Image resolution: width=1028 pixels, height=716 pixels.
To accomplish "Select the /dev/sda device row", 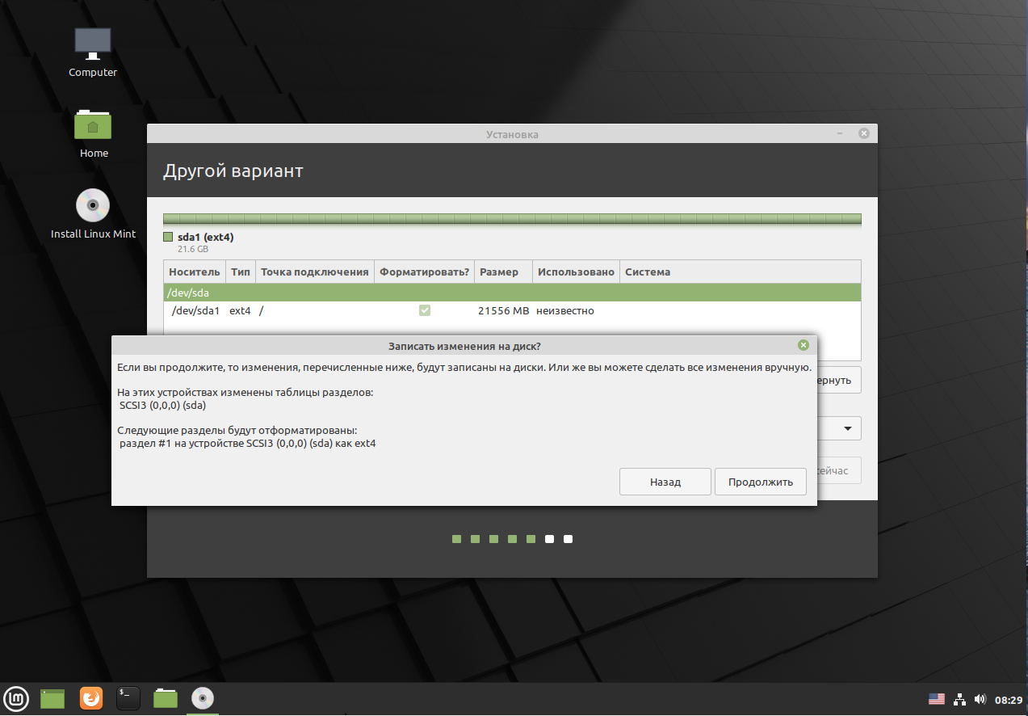I will (x=512, y=293).
